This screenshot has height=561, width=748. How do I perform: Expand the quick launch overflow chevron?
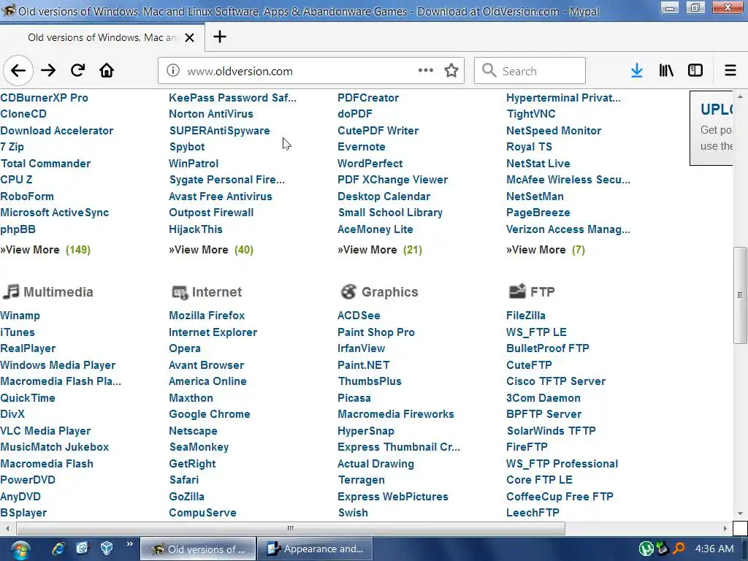pyautogui.click(x=130, y=543)
